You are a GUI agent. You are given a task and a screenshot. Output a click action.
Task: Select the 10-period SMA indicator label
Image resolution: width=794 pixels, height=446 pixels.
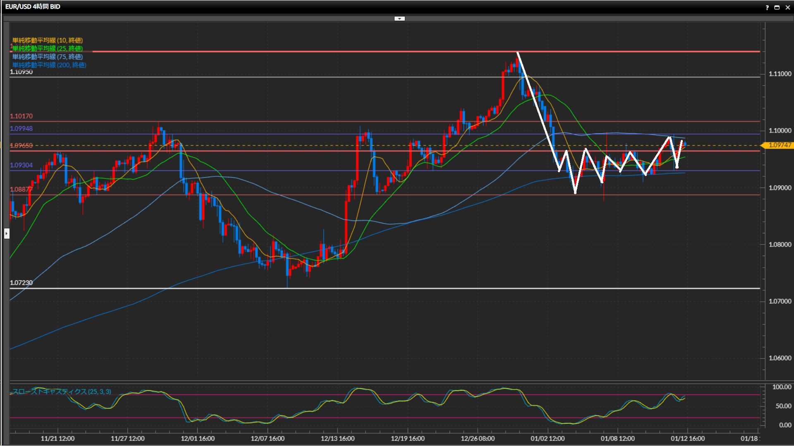pos(47,40)
